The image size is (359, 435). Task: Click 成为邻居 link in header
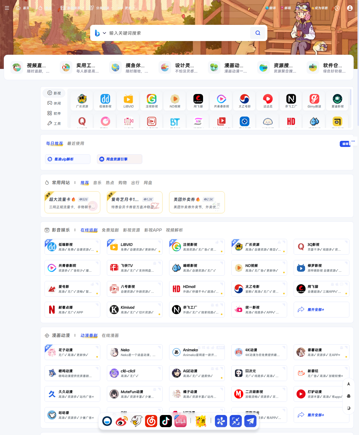320,8
